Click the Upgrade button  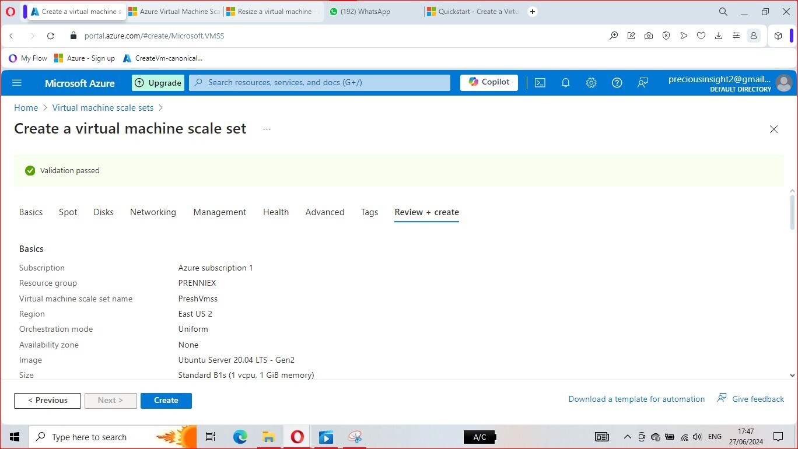coord(158,83)
